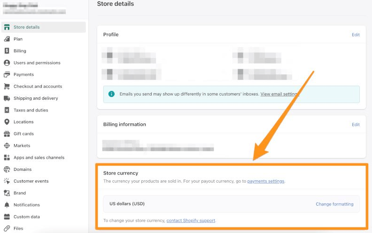Click the Notifications bell icon

point(7,205)
